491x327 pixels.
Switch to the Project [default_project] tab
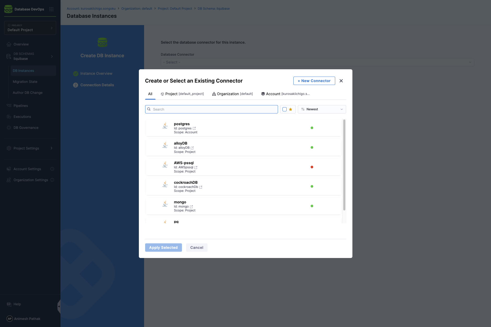tap(182, 94)
